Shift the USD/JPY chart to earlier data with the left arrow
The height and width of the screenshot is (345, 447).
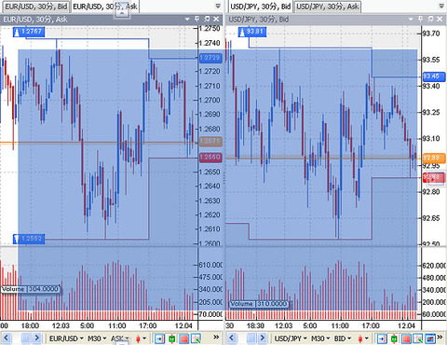coord(231,338)
